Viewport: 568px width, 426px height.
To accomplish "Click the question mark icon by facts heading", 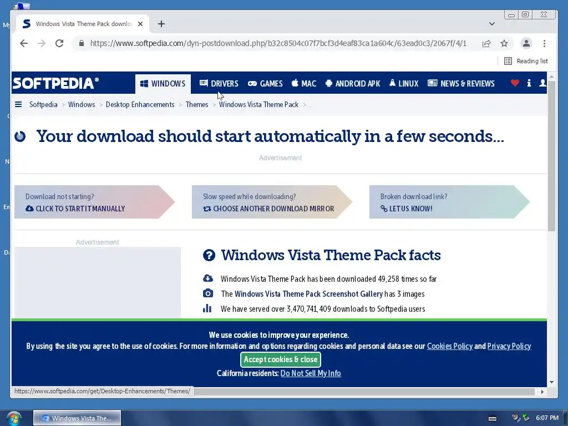I will pyautogui.click(x=209, y=255).
